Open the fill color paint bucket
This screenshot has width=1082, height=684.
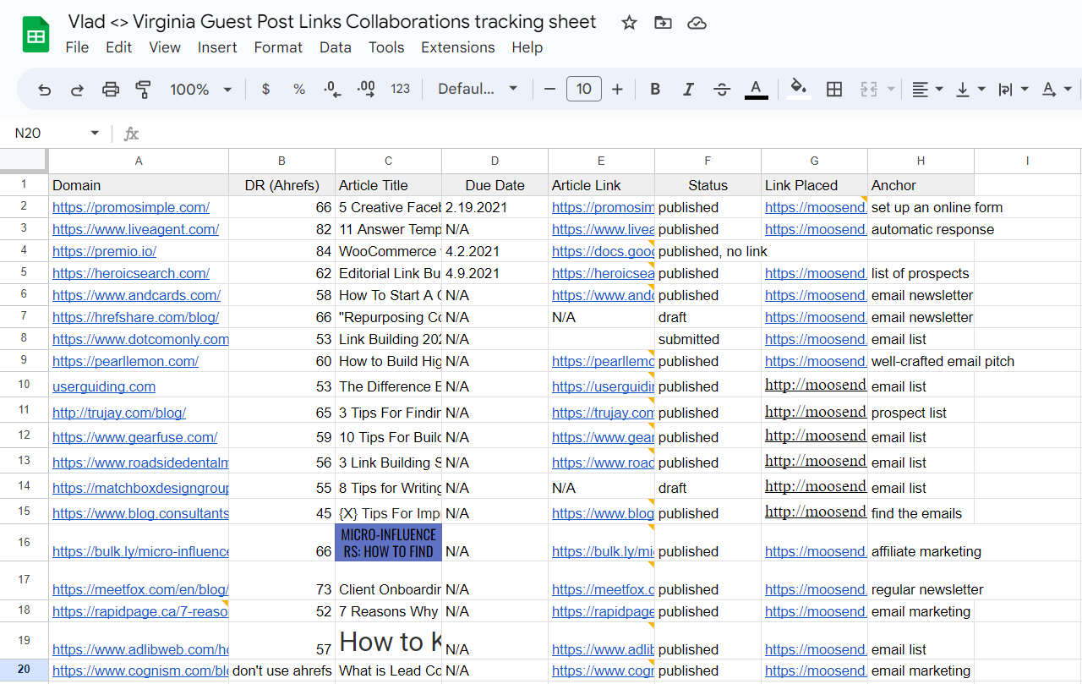point(799,89)
